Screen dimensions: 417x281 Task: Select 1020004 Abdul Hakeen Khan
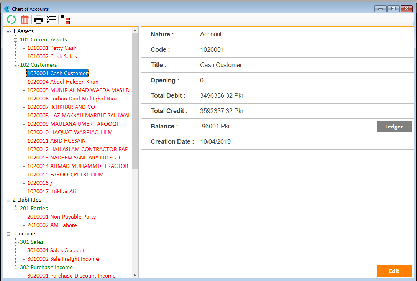(63, 82)
